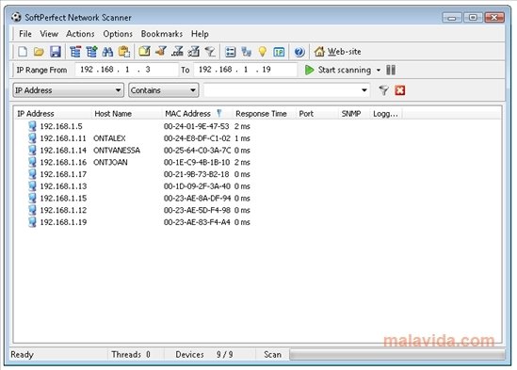Click the orange filter funnel toolbar icon
The image size is (517, 370).
161,52
